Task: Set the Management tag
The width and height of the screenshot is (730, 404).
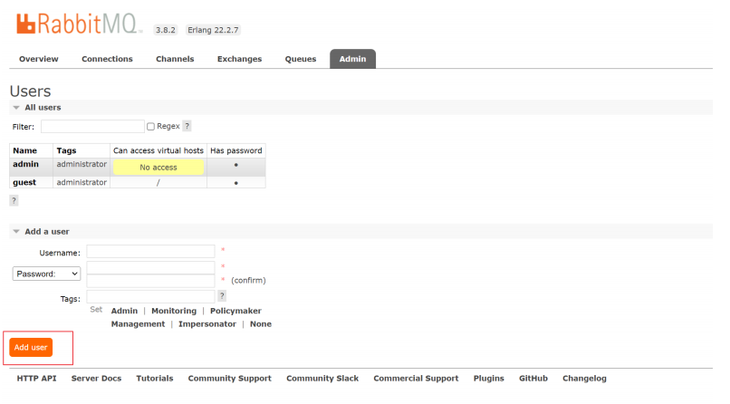Action: click(138, 324)
